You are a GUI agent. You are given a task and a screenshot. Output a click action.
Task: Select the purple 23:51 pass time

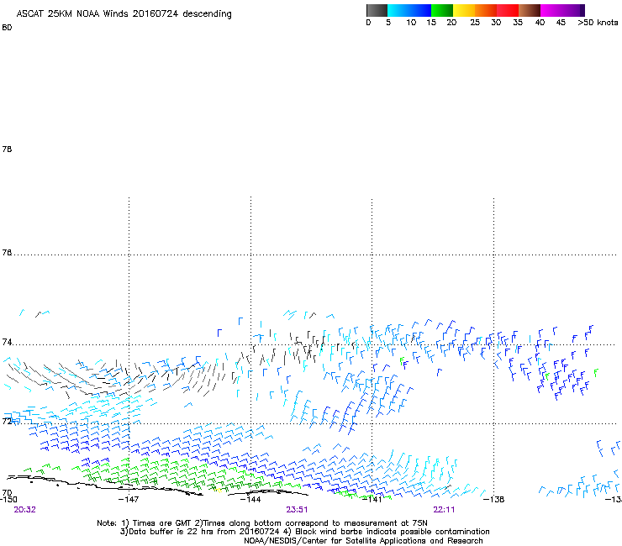click(297, 510)
